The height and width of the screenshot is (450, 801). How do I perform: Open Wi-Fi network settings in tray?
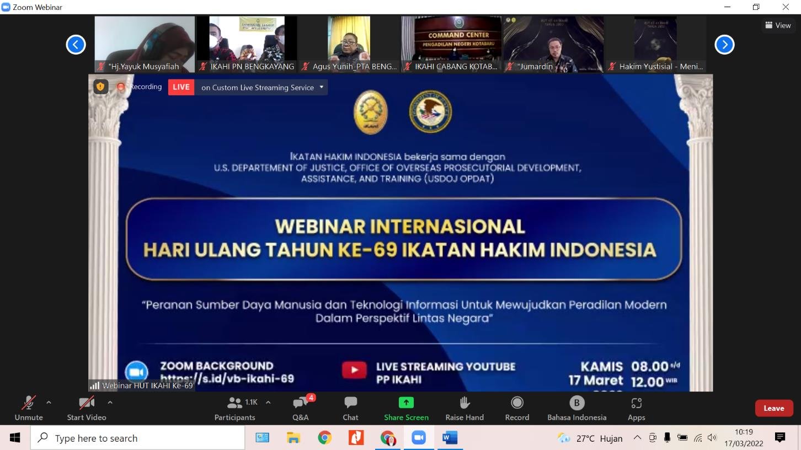point(698,438)
